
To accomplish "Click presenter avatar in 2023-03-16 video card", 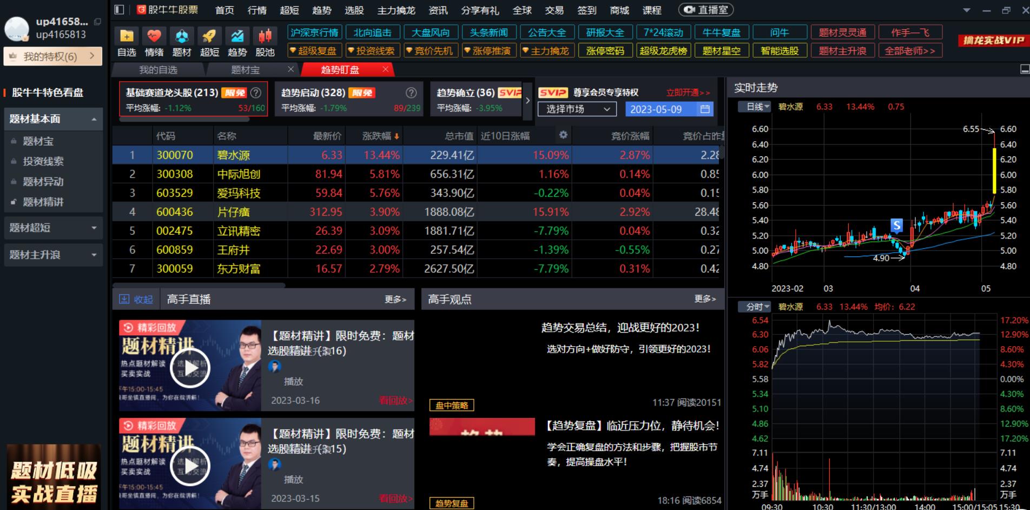I will 275,367.
